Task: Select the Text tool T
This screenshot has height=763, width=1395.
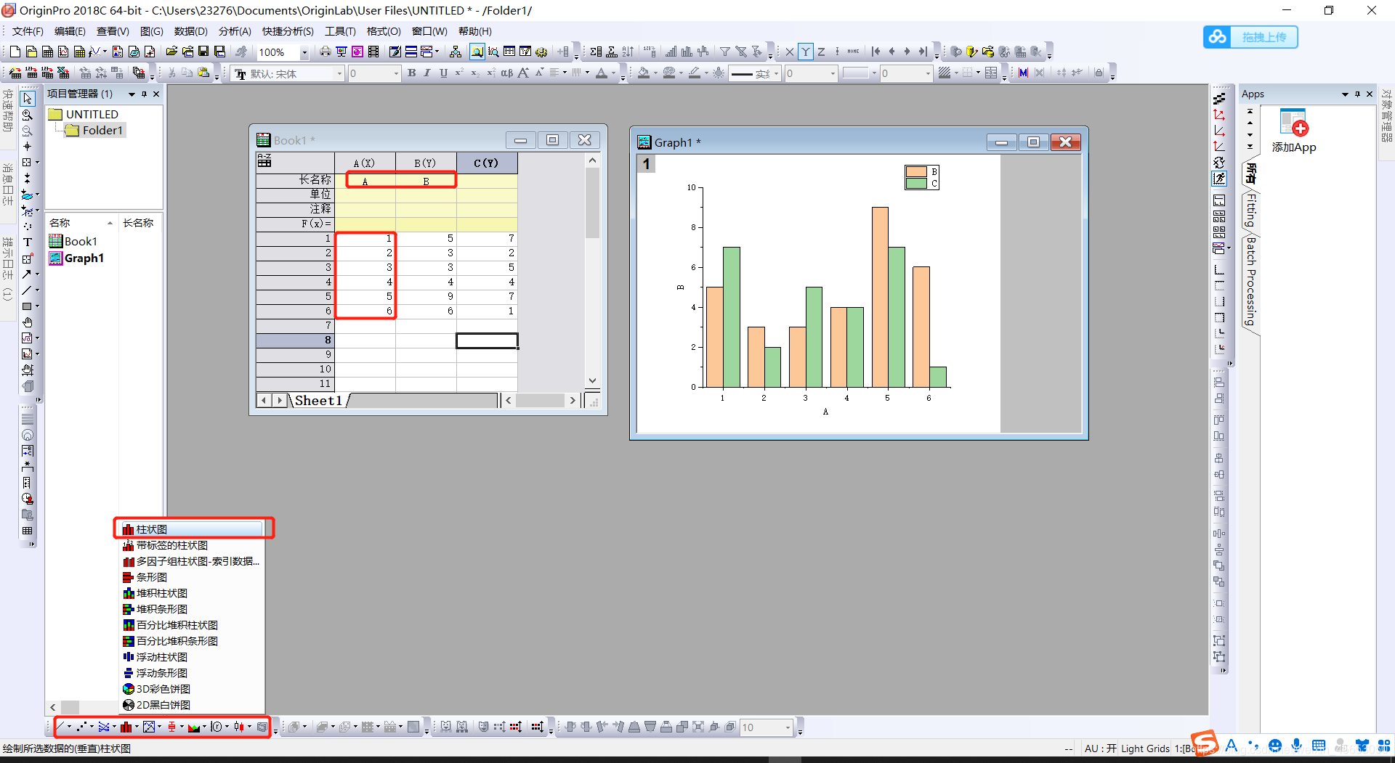Action: pos(28,242)
